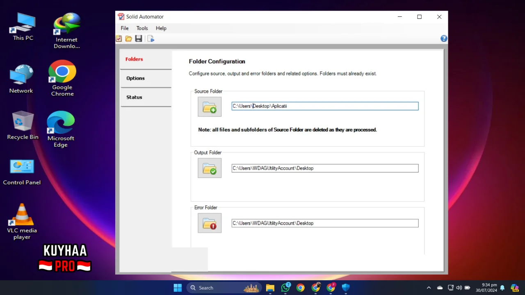This screenshot has height=295, width=525.
Task: Select the This PC desktop icon
Action: [x=23, y=27]
